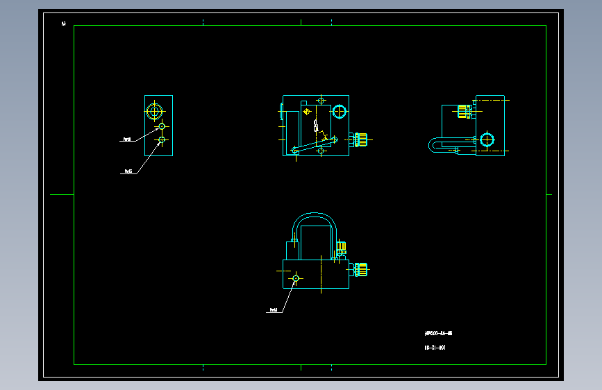The width and height of the screenshot is (602, 390).
Task: Select the arched U-shaped tube in the bottom view
Action: (x=315, y=236)
